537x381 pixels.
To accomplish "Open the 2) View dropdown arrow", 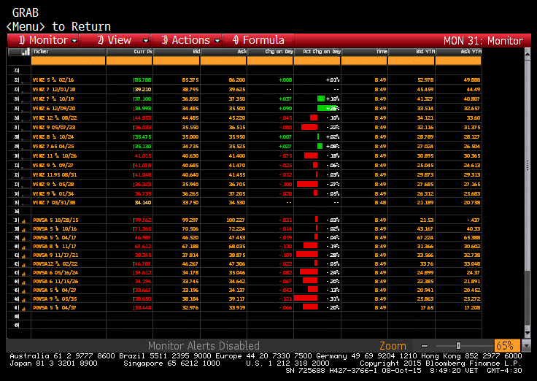I will coord(146,41).
